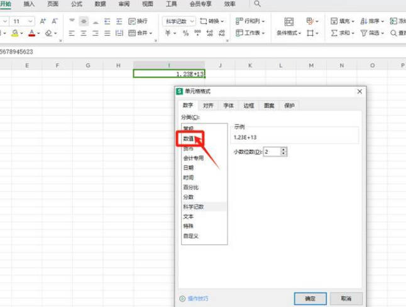The height and width of the screenshot is (307, 406).
Task: Click the 合并 merge cells icon
Action: (132, 33)
